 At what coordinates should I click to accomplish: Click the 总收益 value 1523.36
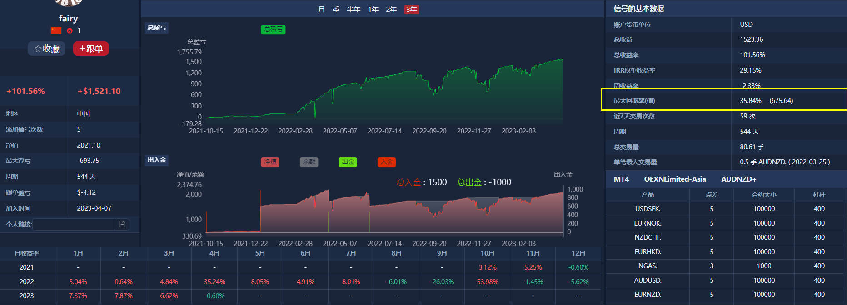752,39
